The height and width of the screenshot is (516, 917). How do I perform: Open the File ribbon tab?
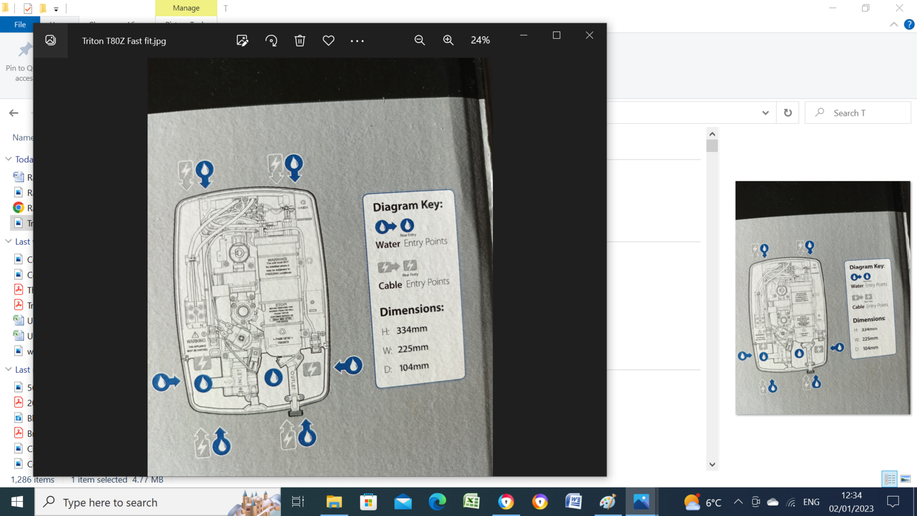20,25
